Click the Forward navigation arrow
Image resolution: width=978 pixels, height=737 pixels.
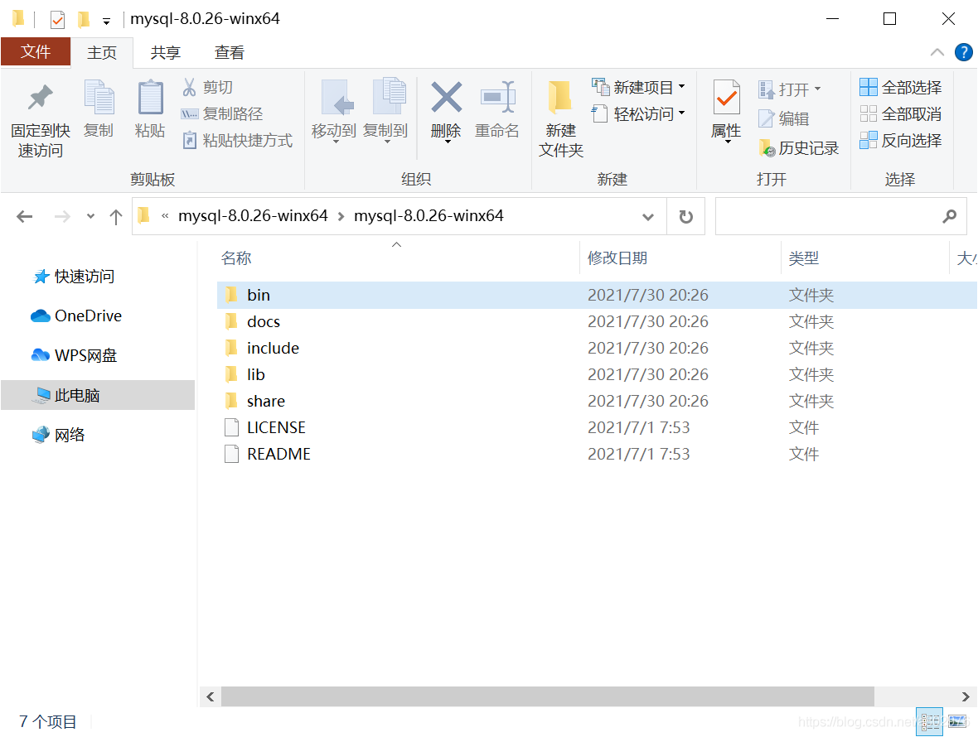(x=62, y=217)
